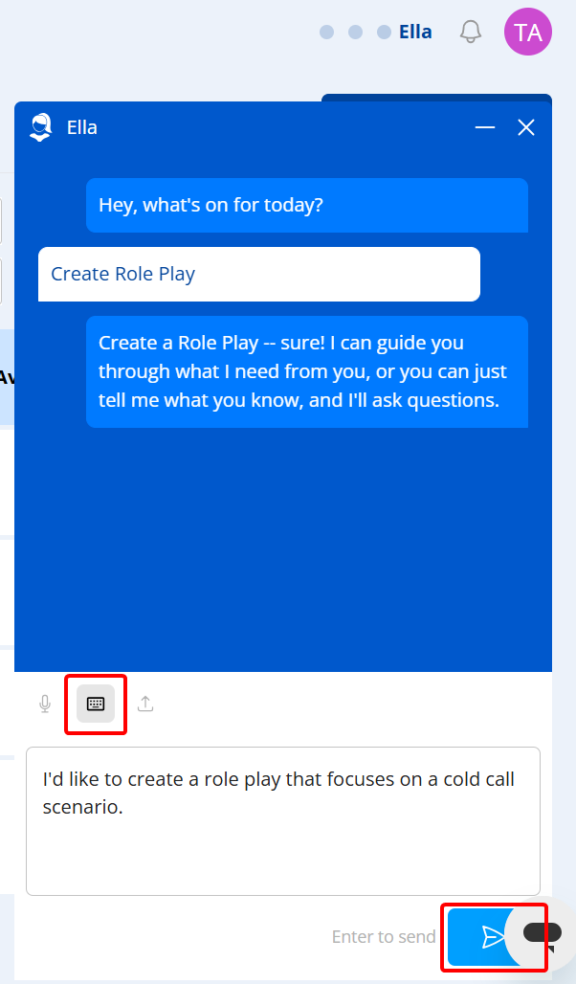
Task: Select the "Create Role Play" message bubble
Action: tap(258, 274)
